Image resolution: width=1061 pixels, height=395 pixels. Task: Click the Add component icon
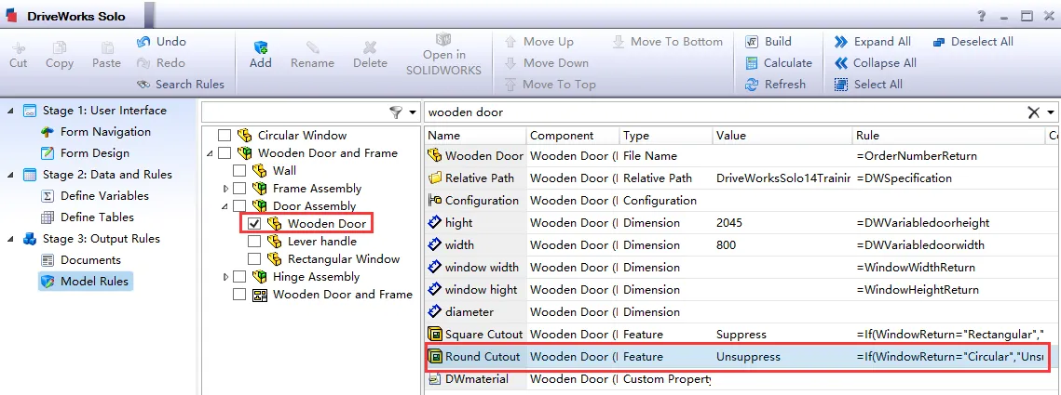pos(261,47)
